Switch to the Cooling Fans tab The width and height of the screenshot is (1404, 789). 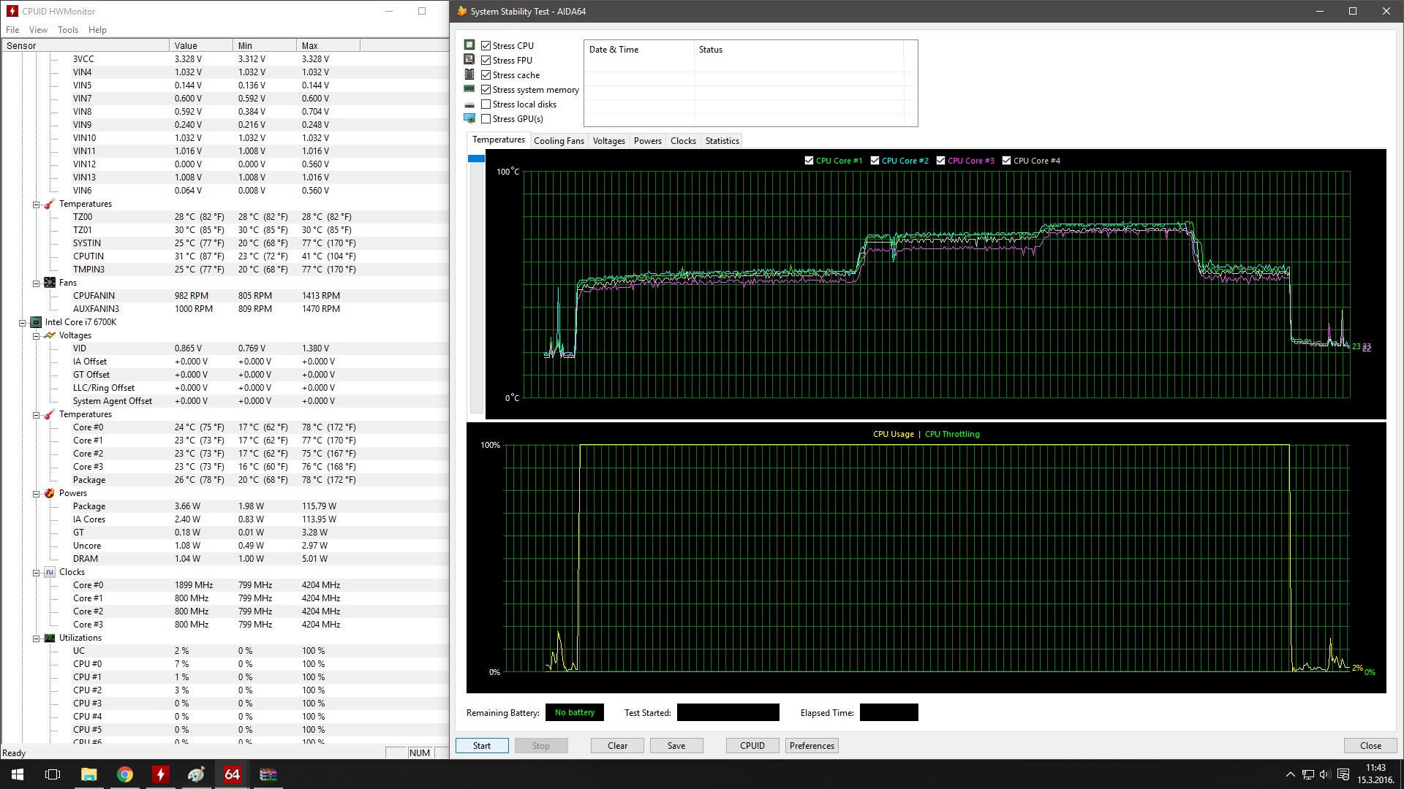tap(559, 141)
